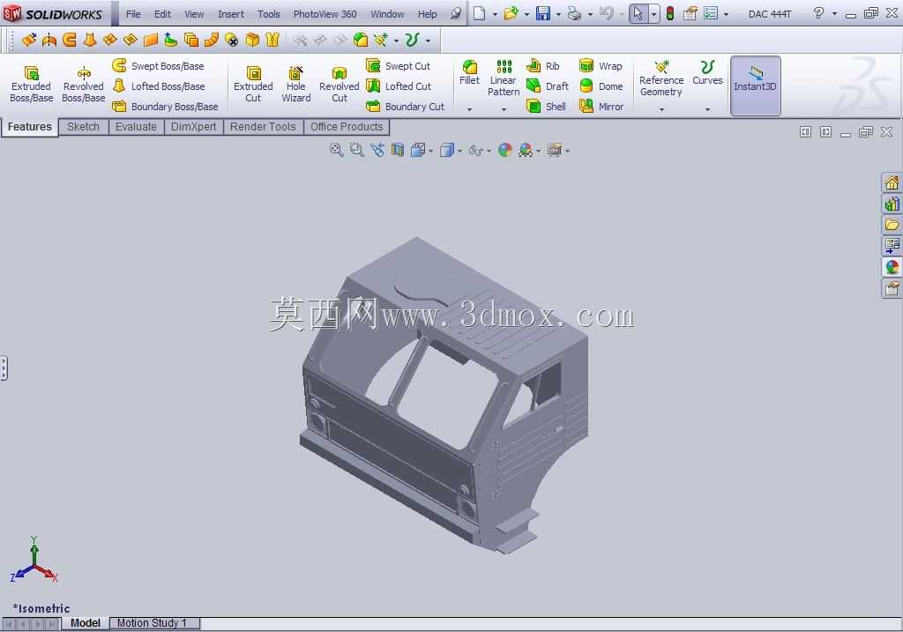Click the Shell feature tool

(547, 107)
